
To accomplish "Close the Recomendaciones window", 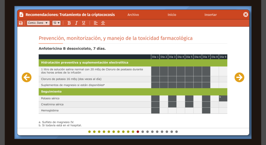I will point(245,15).
